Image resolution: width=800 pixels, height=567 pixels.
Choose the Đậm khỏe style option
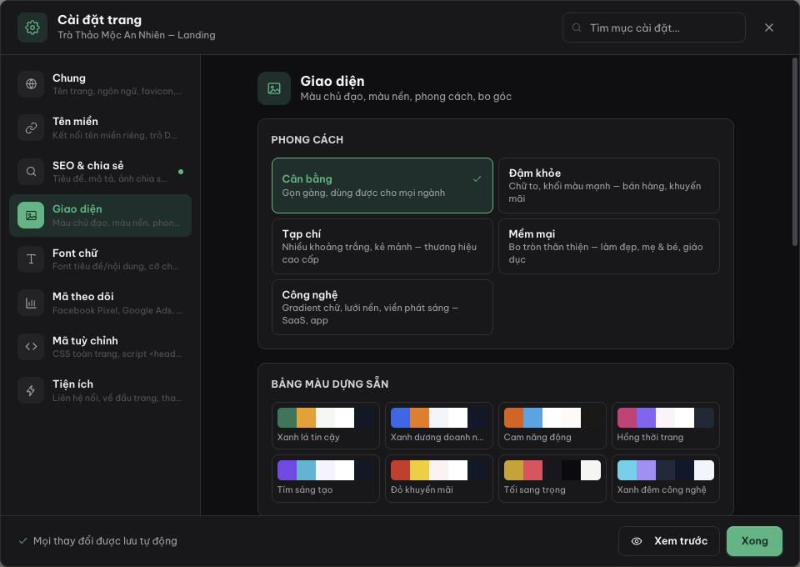pos(608,185)
